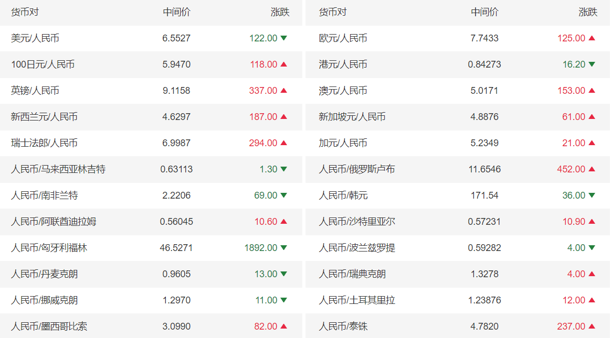The image size is (611, 338).
Task: Select the 美元/人民币 currency pair
Action: click(35, 38)
